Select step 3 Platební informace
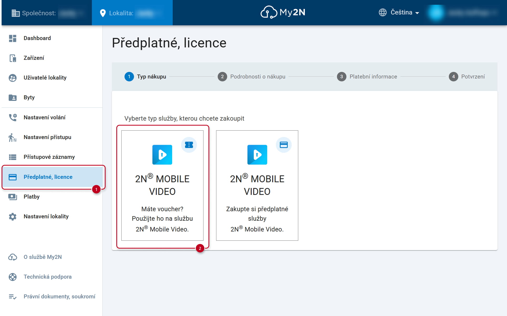The image size is (507, 316). pos(367,77)
